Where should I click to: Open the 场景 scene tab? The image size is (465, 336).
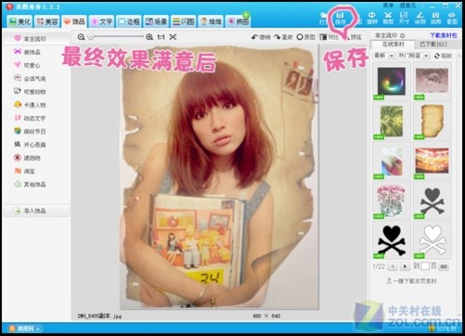click(x=157, y=21)
